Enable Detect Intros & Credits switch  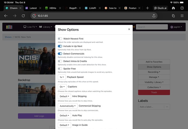point(60,61)
